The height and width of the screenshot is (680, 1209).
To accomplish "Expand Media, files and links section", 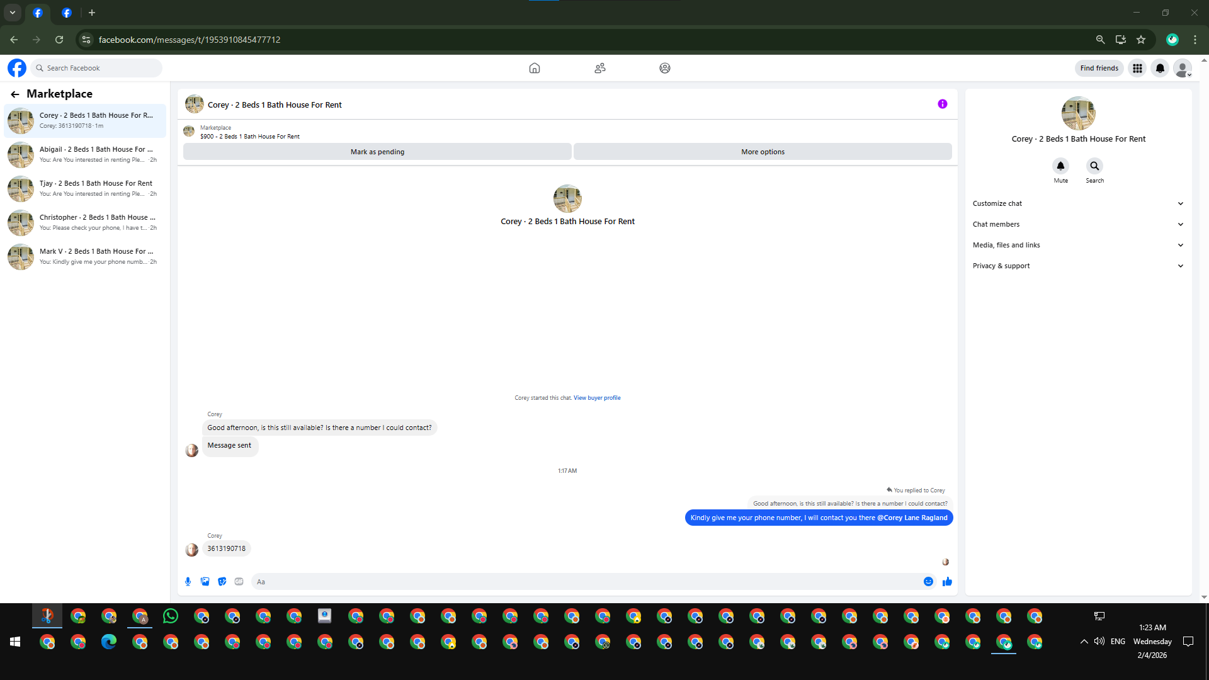I will pos(1077,245).
